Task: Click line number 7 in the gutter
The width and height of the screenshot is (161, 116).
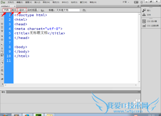Action: [10, 42]
